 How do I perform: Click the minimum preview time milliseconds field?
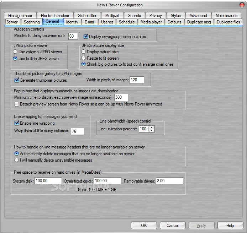point(121,97)
